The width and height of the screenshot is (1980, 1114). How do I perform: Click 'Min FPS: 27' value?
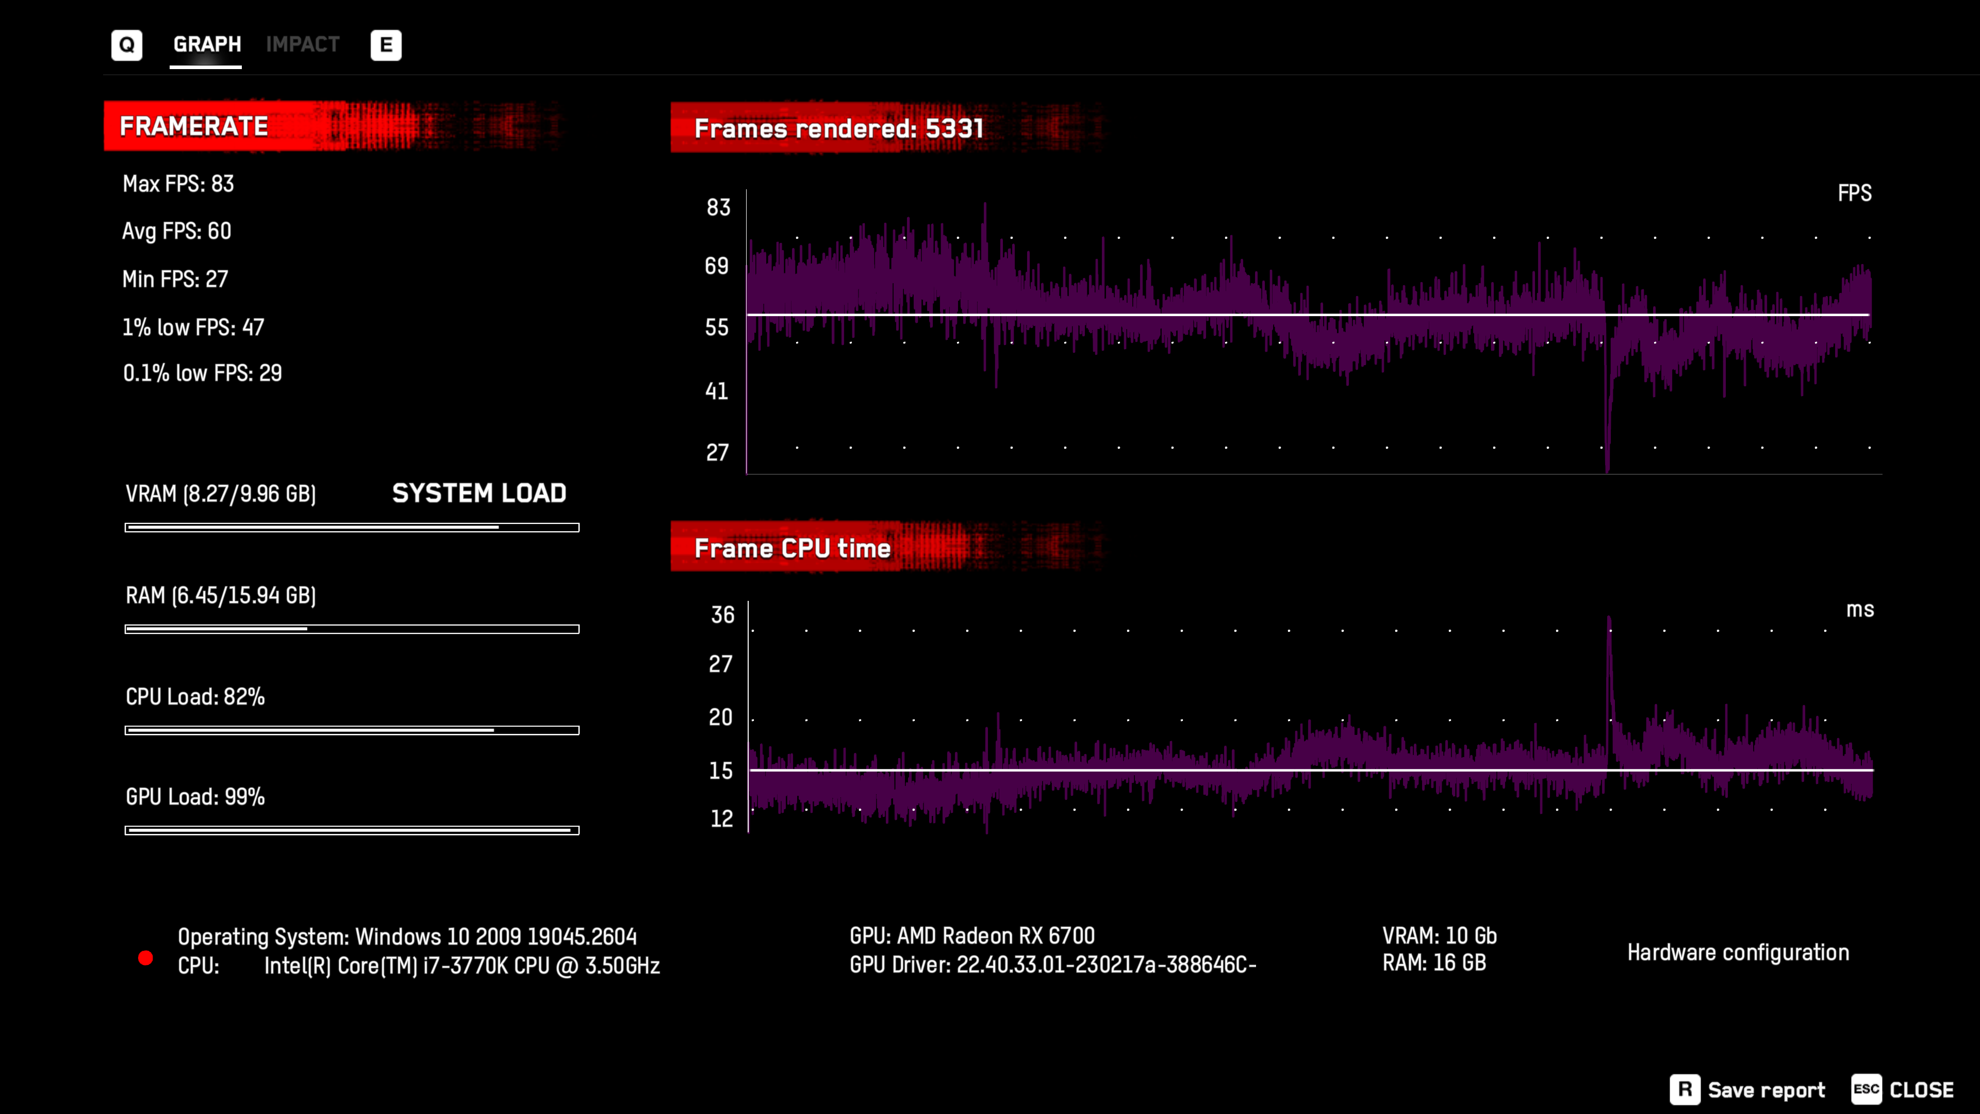[175, 279]
